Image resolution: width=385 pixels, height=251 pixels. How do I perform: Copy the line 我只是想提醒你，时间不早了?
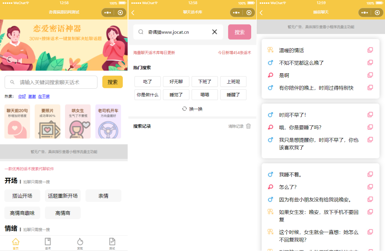tap(370, 140)
